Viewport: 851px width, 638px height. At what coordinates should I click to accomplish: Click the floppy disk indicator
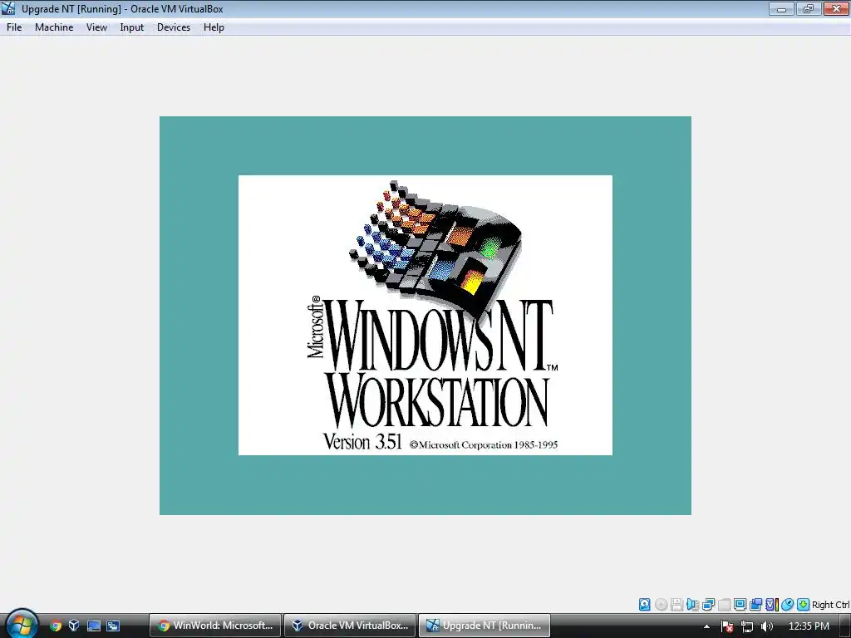click(676, 605)
